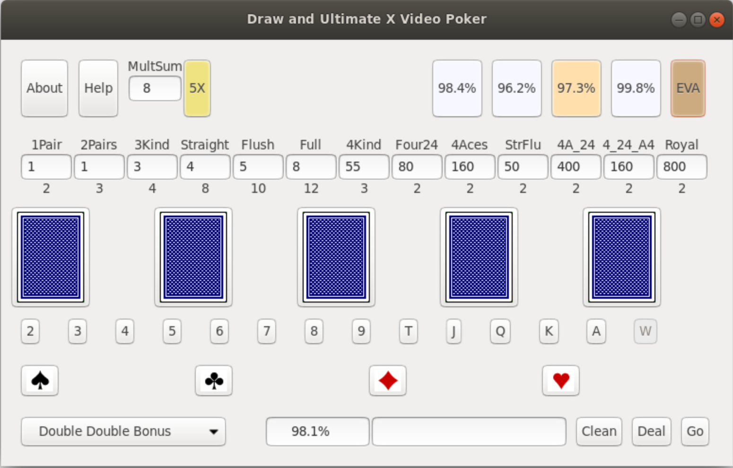
Task: Choose the red heart suit icon
Action: 561,381
